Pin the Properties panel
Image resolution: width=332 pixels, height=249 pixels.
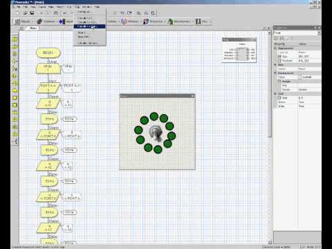pos(315,28)
